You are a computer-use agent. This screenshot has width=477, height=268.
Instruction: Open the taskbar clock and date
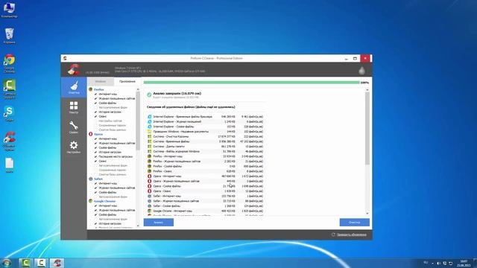point(464,263)
